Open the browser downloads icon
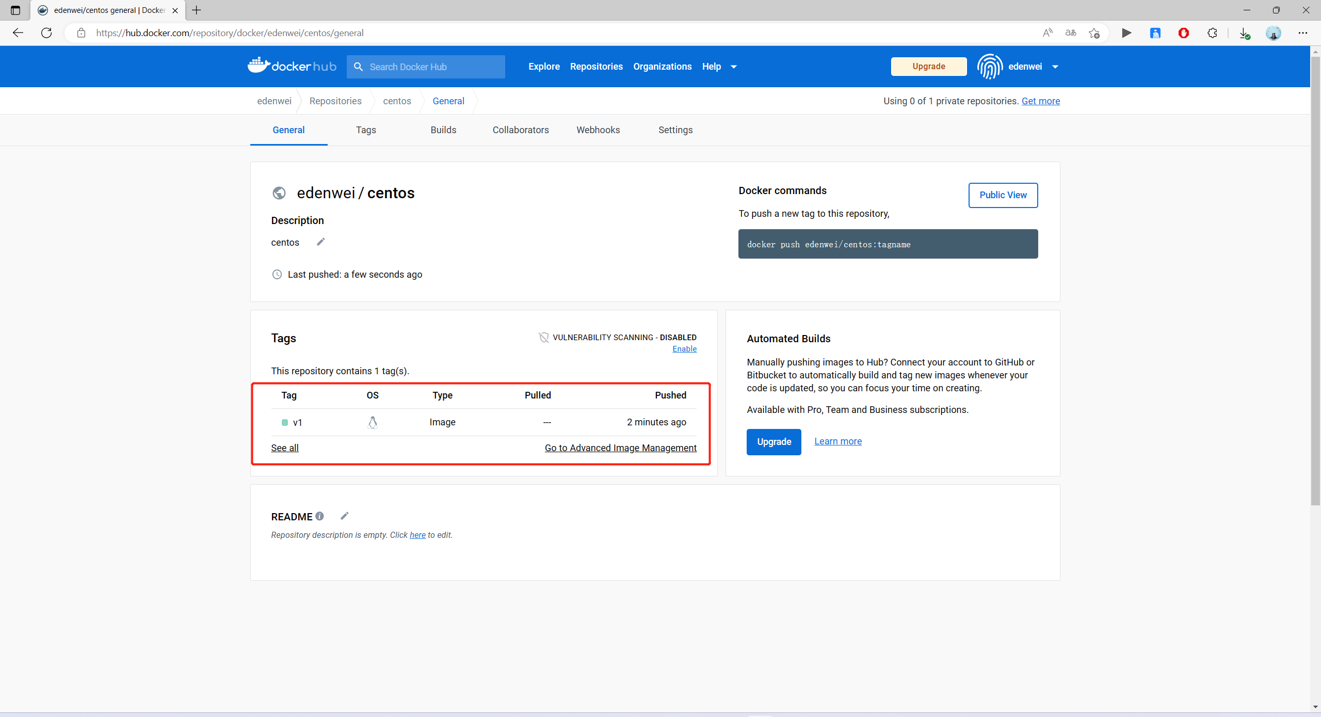1321x717 pixels. [1245, 33]
